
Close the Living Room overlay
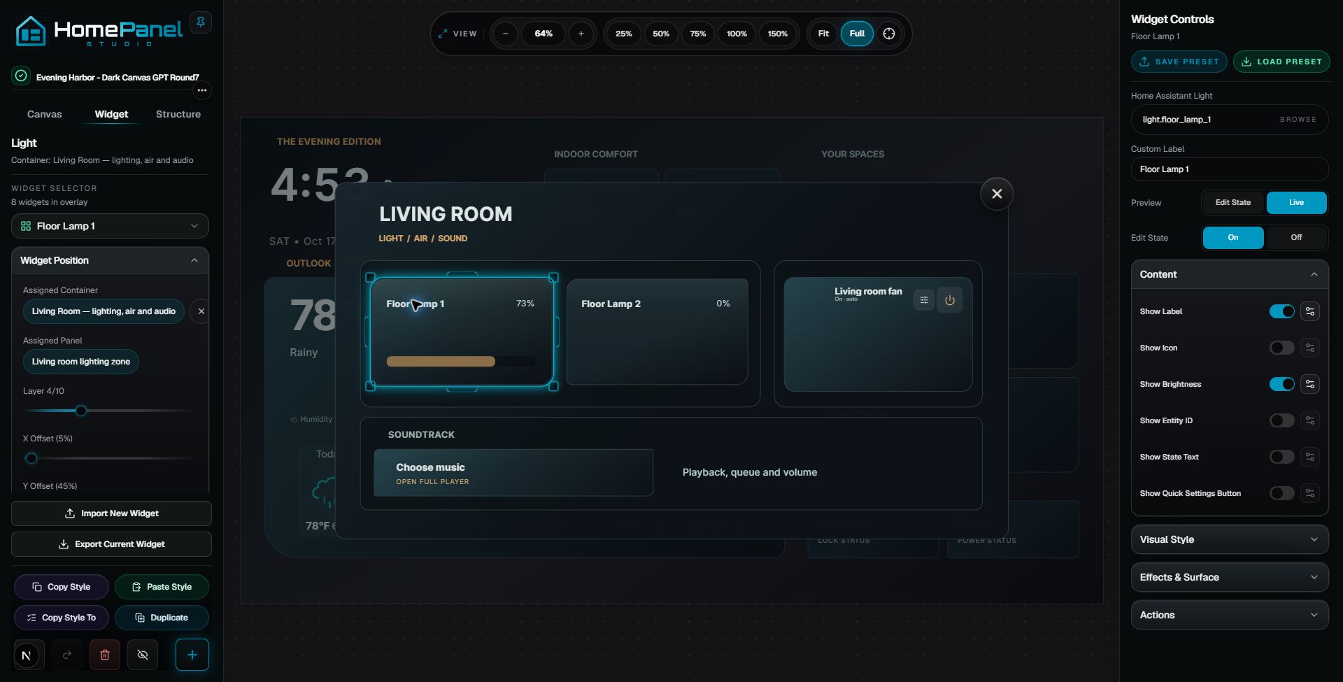tap(997, 194)
